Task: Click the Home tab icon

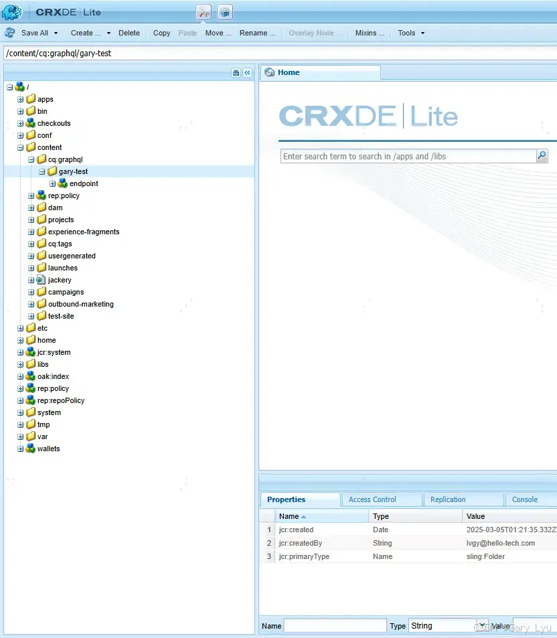Action: 269,72
